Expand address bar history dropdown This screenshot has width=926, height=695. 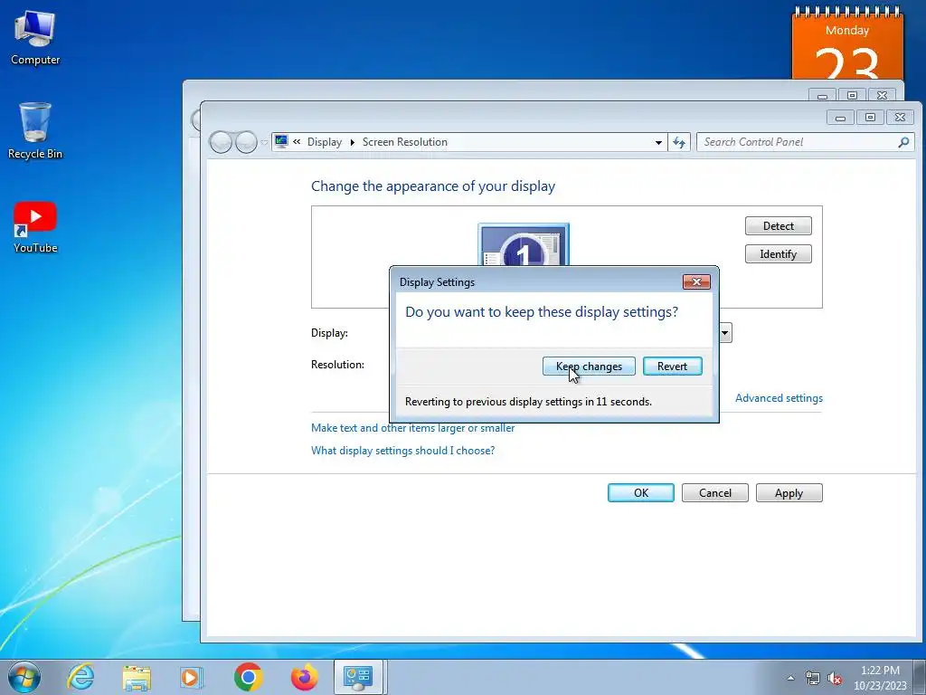click(x=658, y=142)
